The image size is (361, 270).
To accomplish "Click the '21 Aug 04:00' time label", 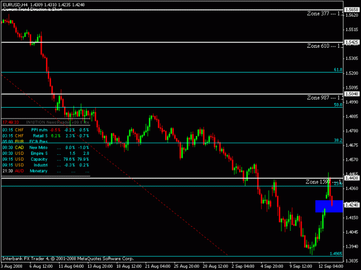I will [x=158, y=267].
